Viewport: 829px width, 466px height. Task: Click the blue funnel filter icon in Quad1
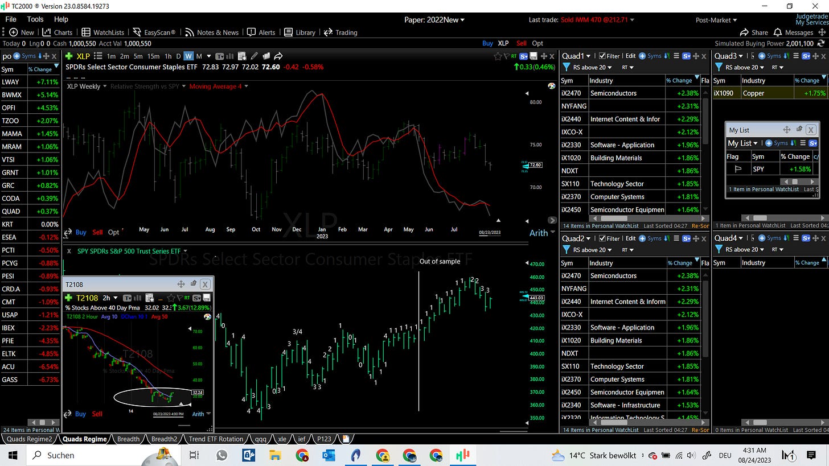pos(567,67)
